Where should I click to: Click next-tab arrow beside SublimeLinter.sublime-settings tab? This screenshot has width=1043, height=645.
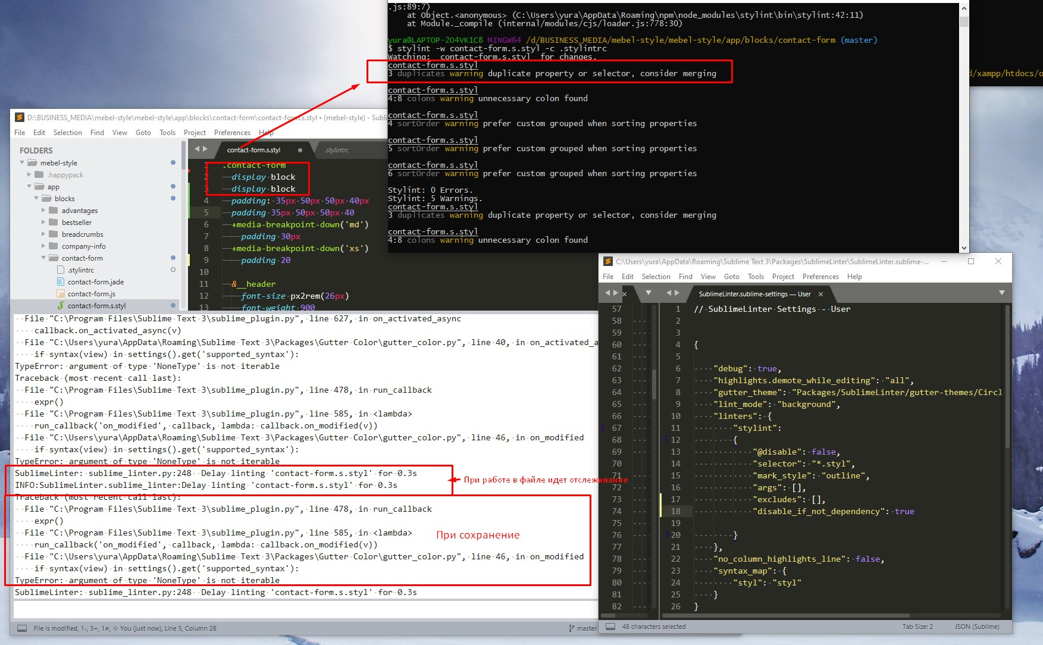[x=676, y=293]
